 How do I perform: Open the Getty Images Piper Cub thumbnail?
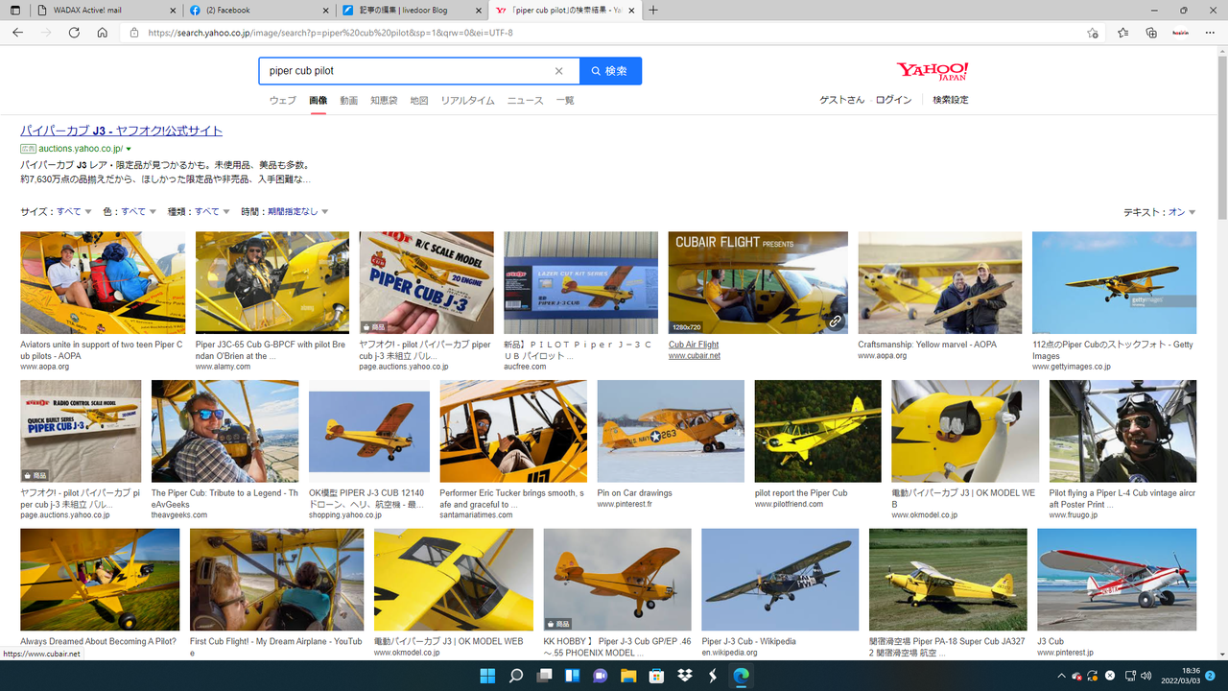pos(1114,283)
